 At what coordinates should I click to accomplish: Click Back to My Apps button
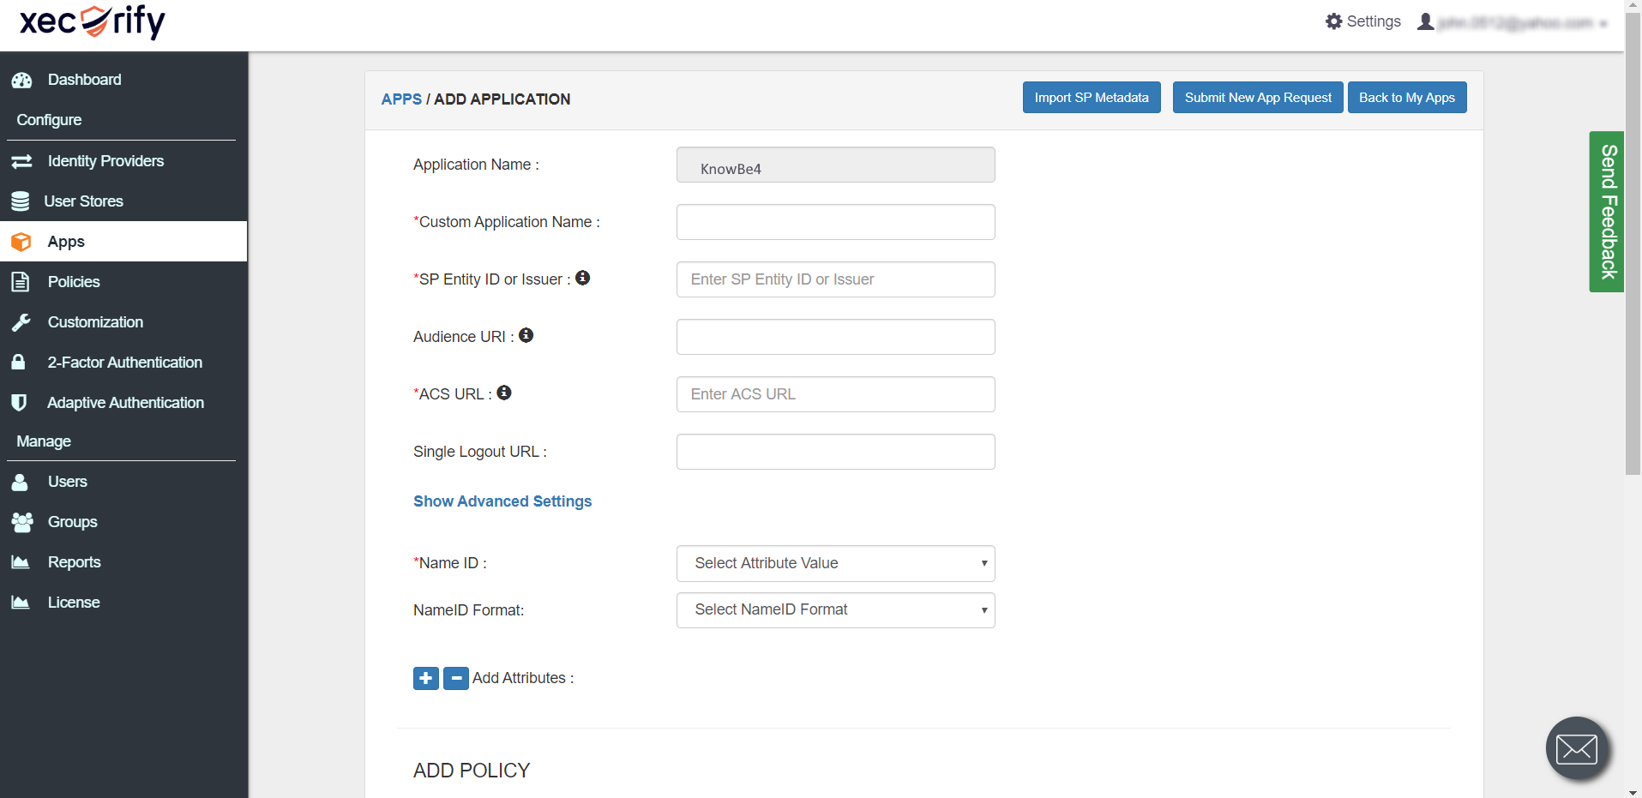(x=1406, y=98)
